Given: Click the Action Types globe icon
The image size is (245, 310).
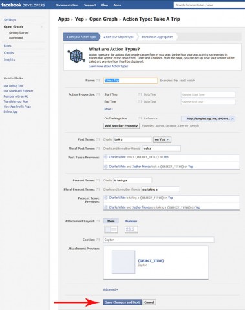Looking at the screenshot, I should 76,56.
